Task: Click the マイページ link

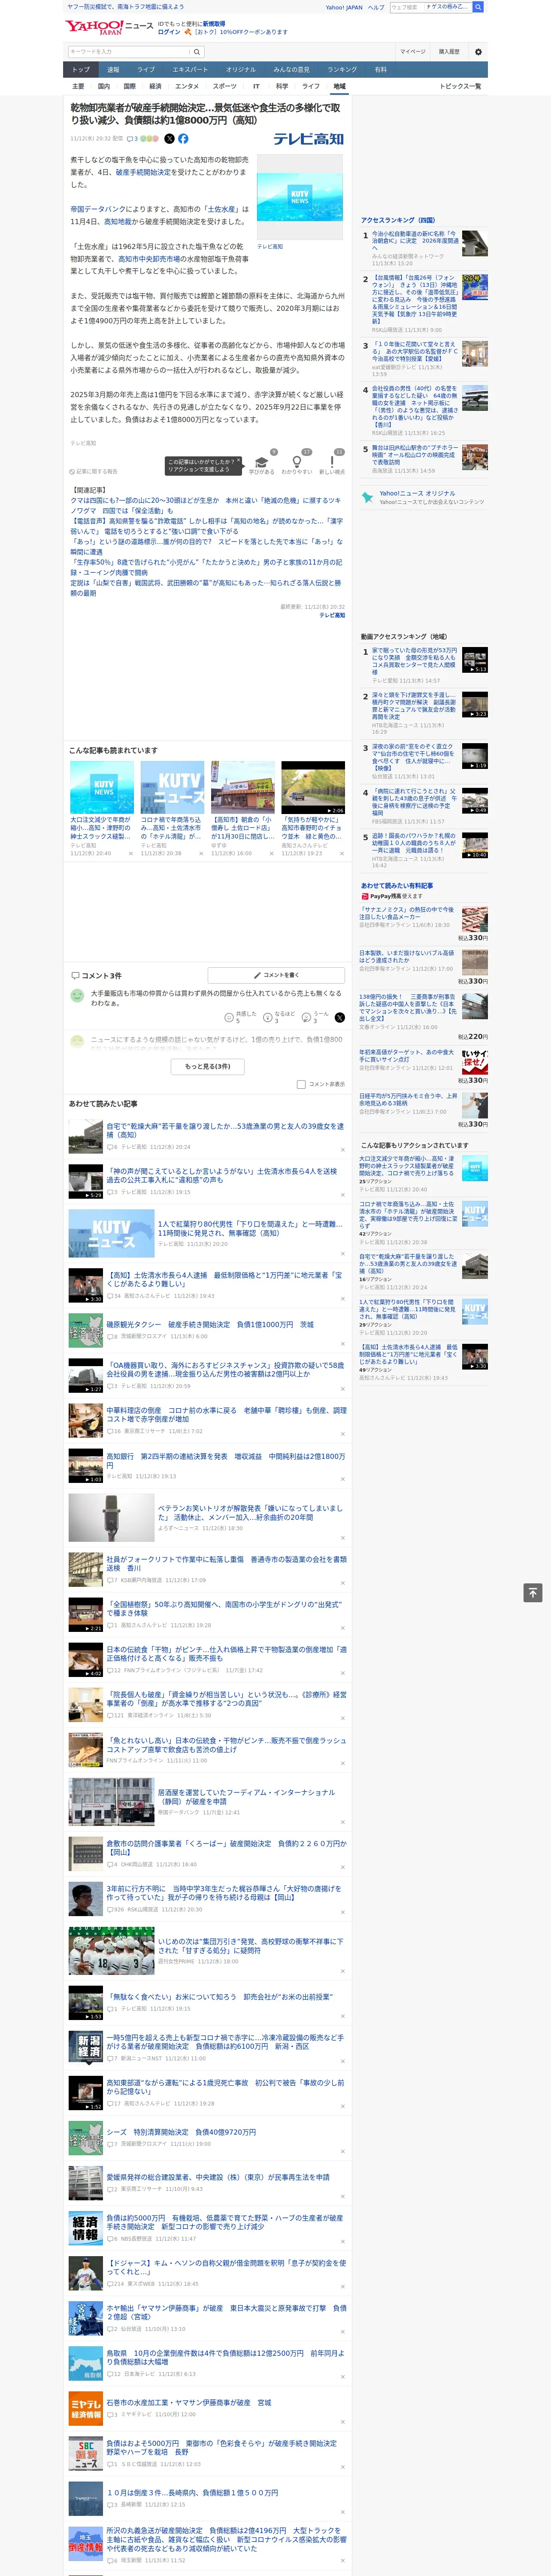Action: [413, 51]
